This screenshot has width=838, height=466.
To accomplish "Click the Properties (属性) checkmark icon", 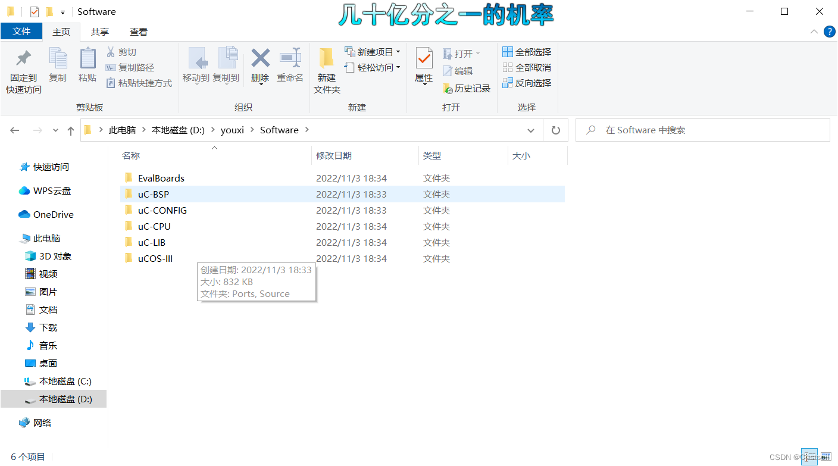I will click(x=424, y=58).
